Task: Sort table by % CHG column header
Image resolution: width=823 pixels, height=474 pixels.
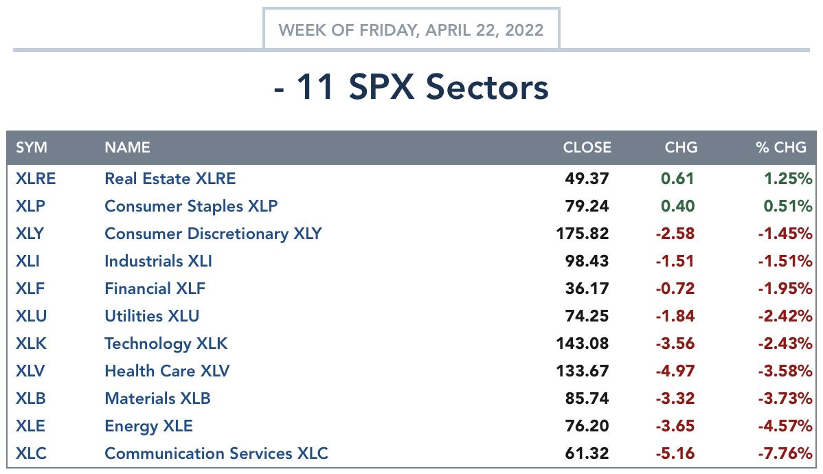Action: click(x=781, y=148)
